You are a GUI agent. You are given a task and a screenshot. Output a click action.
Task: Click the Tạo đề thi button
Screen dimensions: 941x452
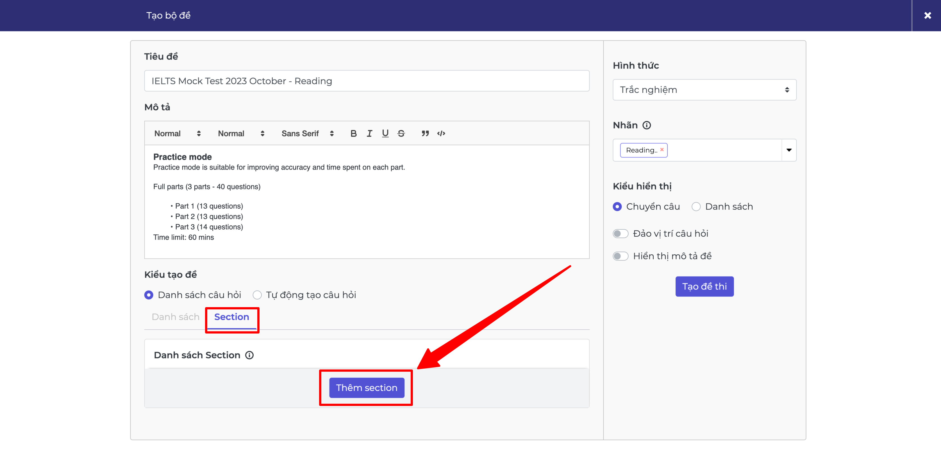704,287
